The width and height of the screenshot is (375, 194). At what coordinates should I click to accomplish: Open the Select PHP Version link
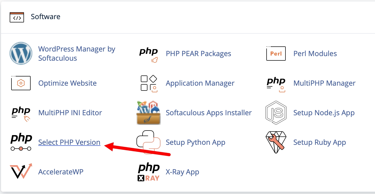[x=69, y=142]
